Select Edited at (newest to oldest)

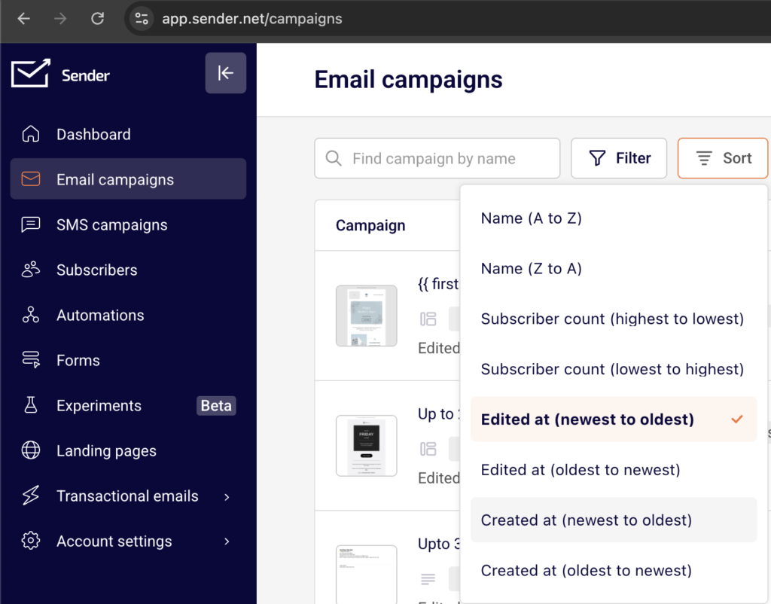614,419
